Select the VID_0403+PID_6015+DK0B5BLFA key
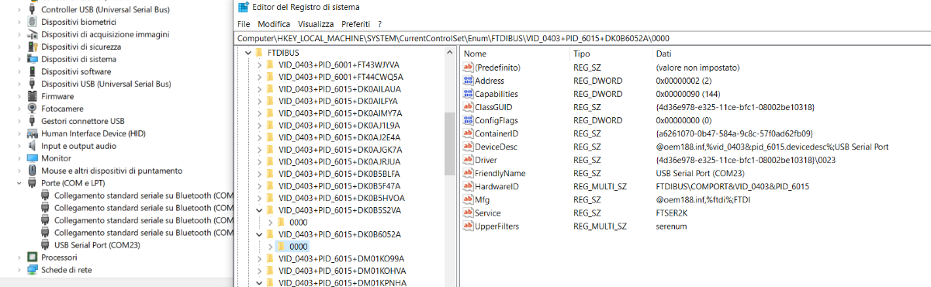Screen dimensions: 931x287 (x=339, y=173)
